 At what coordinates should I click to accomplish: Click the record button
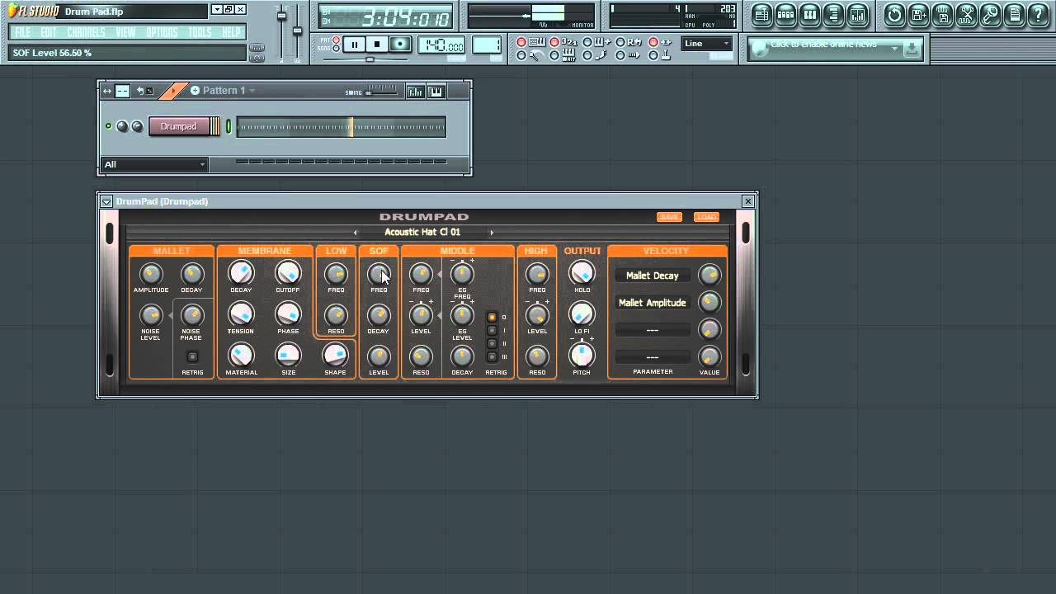[400, 45]
